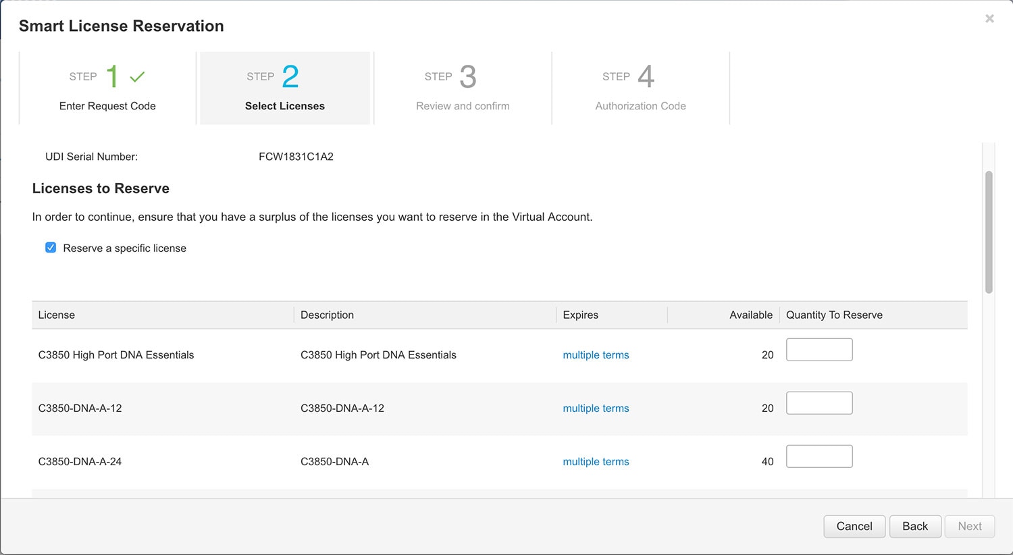The width and height of the screenshot is (1013, 555).
Task: Click the C3850-DNA-A-24 license name cell
Action: [x=80, y=462]
